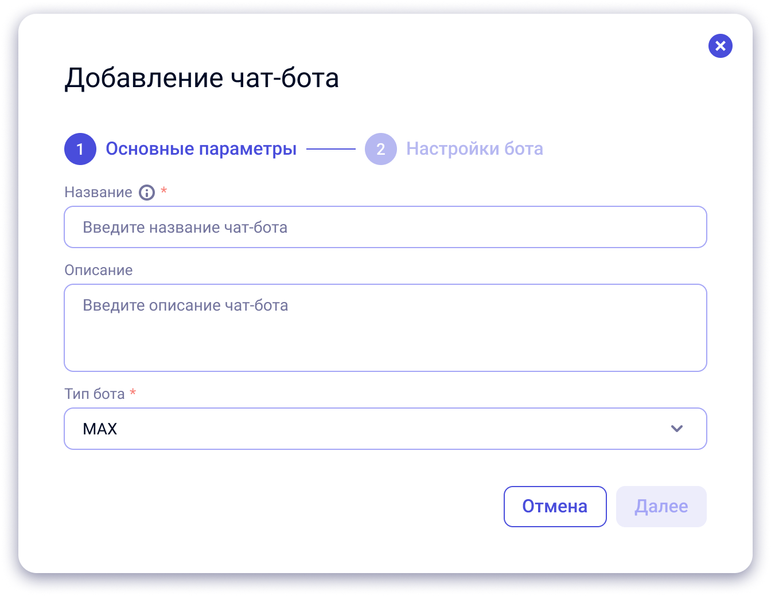The height and width of the screenshot is (596, 771).
Task: Click the Тип бота field label
Action: (x=94, y=394)
